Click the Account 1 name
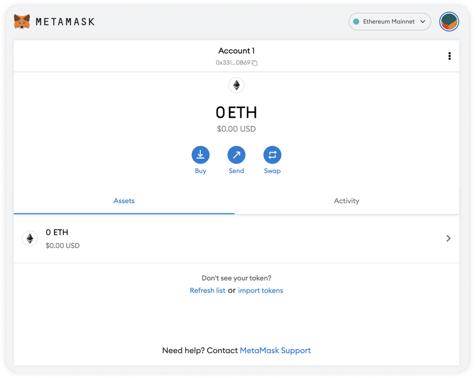Screen dimensions: 475x378 237,51
